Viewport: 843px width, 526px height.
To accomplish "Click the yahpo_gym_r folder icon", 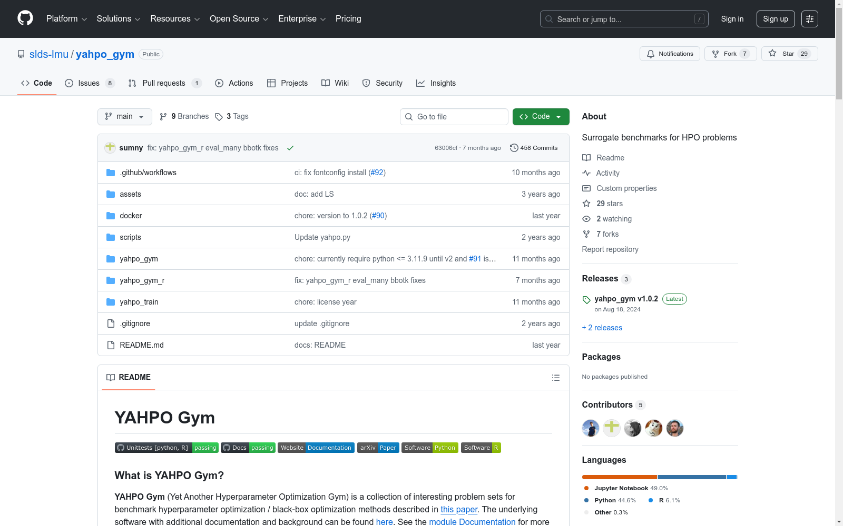I will (111, 280).
